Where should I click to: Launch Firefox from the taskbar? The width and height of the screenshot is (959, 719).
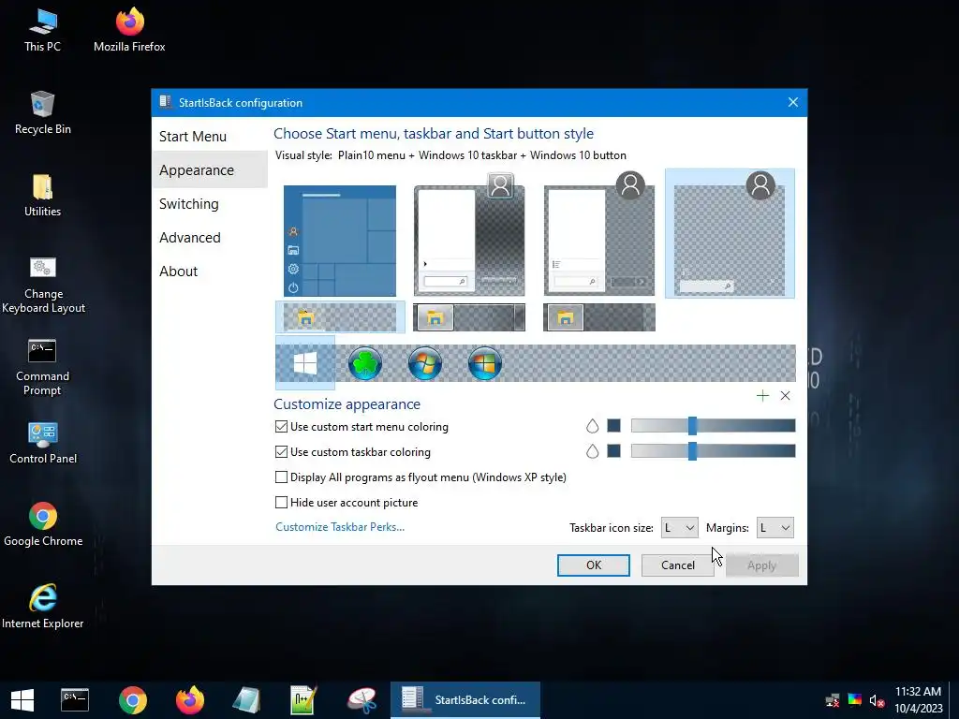pyautogui.click(x=190, y=700)
